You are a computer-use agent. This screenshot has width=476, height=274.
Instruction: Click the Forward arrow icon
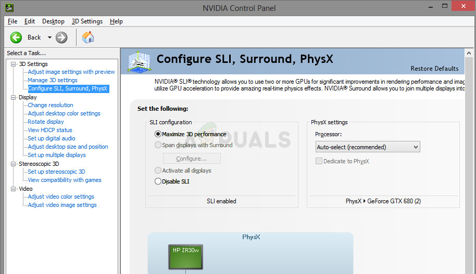pos(61,37)
